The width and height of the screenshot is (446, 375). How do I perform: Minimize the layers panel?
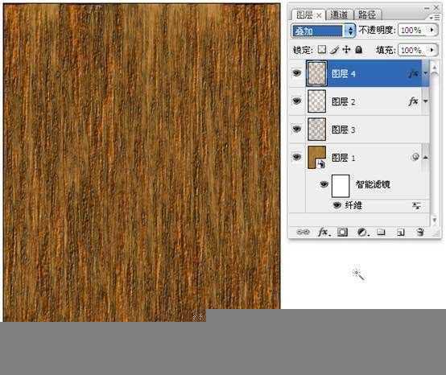[x=427, y=8]
